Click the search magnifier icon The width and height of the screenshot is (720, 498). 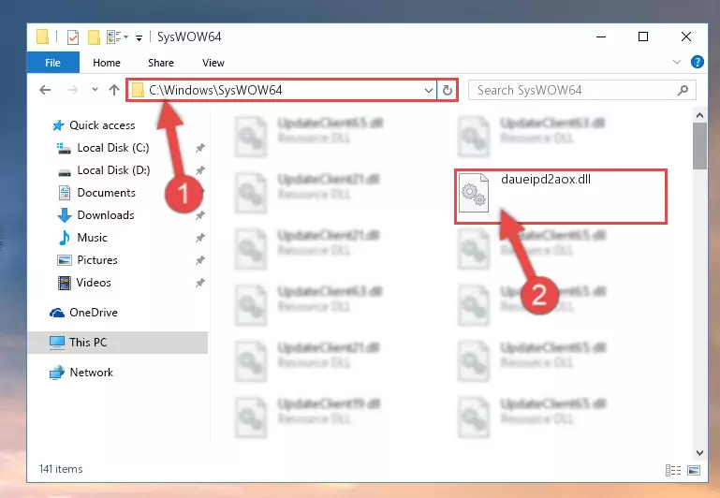click(x=683, y=91)
